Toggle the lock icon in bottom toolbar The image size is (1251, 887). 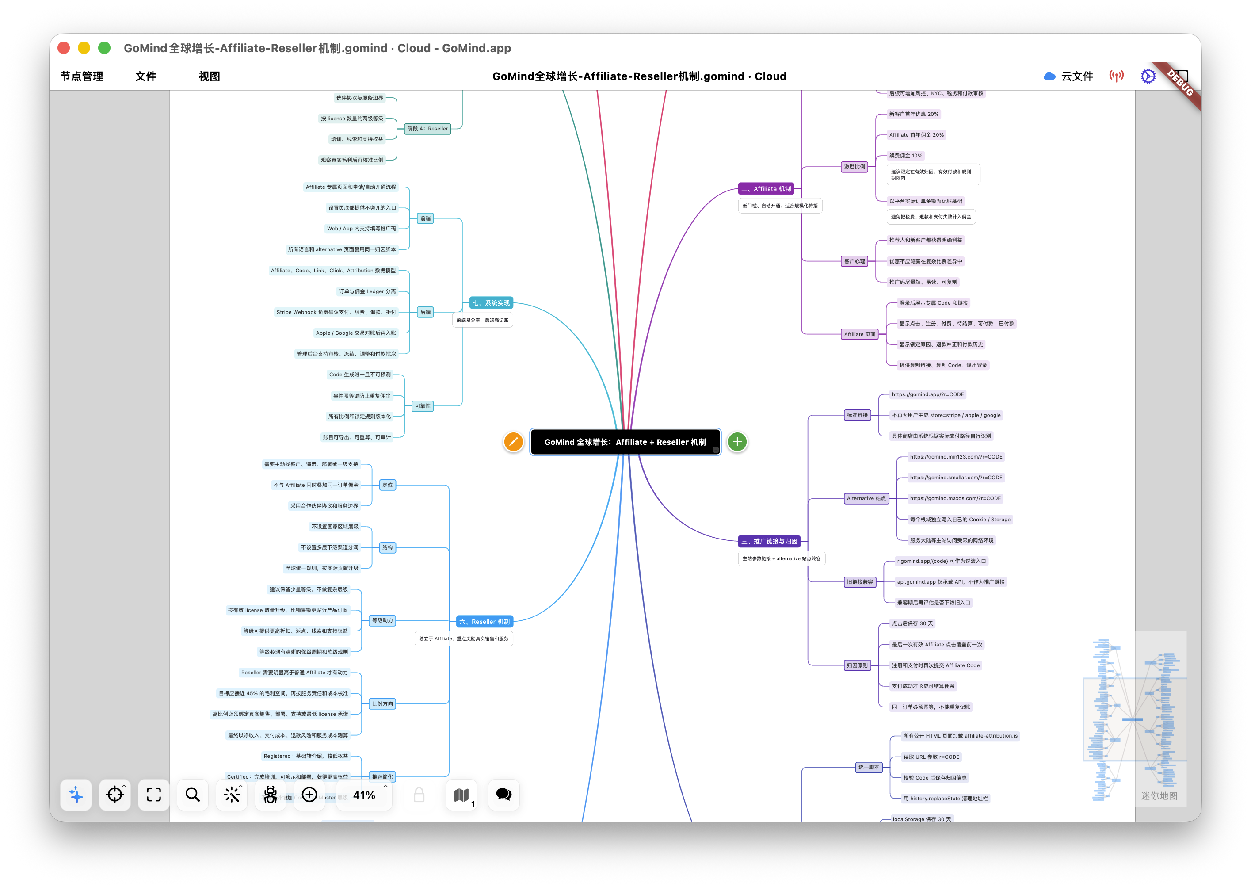(420, 795)
